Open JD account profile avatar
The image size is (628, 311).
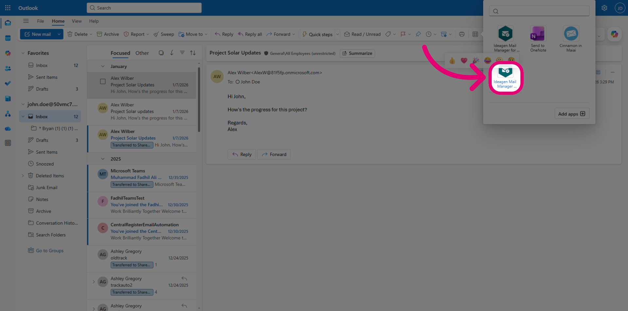point(620,8)
